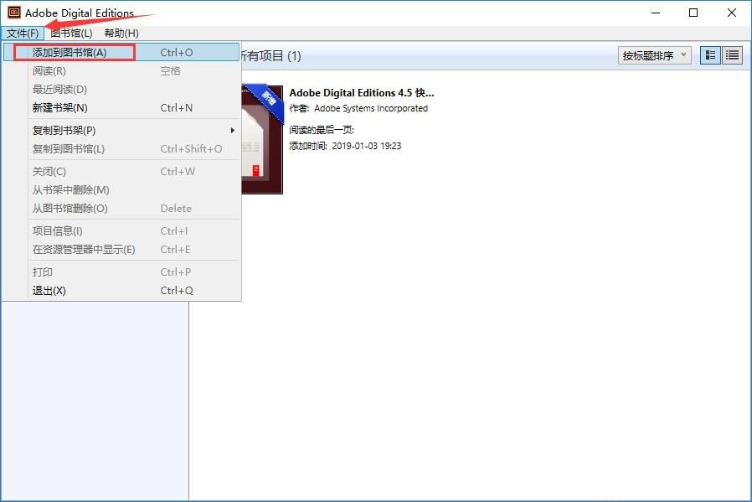Image resolution: width=752 pixels, height=502 pixels.
Task: Choose 在资源管理器中显示(E) menu entry
Action: pos(121,250)
